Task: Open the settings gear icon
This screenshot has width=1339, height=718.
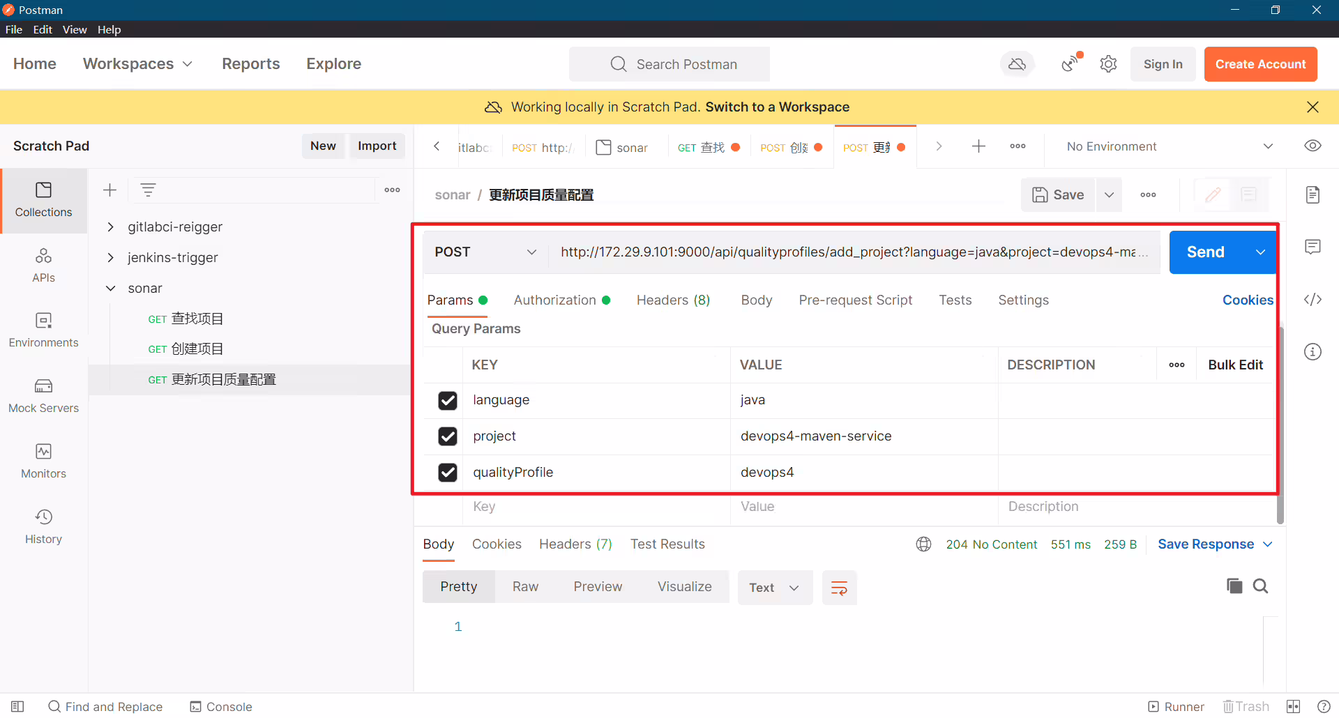Action: [1108, 64]
